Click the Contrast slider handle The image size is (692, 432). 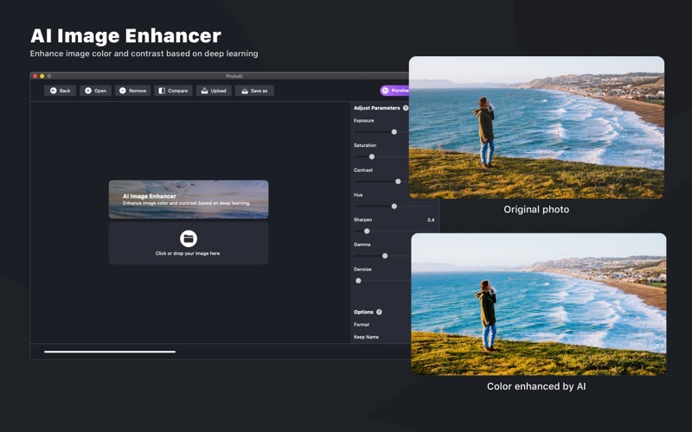tap(398, 181)
